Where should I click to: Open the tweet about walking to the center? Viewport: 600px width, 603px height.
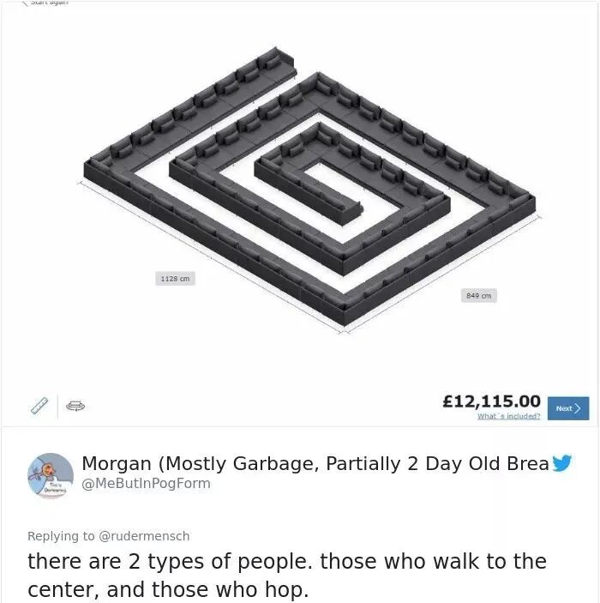287,575
